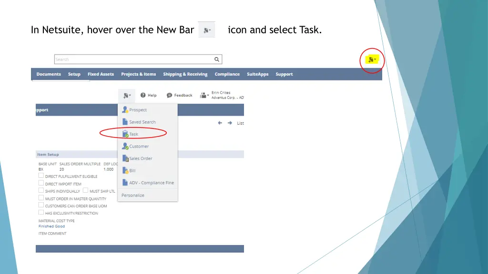Select Task from the New menu
This screenshot has width=488, height=274.
133,134
